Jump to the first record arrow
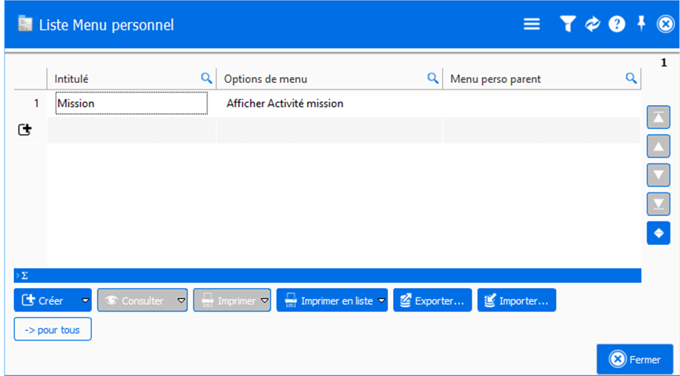Screen dimensions: 680x376 658,117
